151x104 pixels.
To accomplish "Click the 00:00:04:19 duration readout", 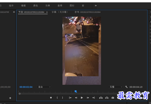I will [x=136, y=87].
